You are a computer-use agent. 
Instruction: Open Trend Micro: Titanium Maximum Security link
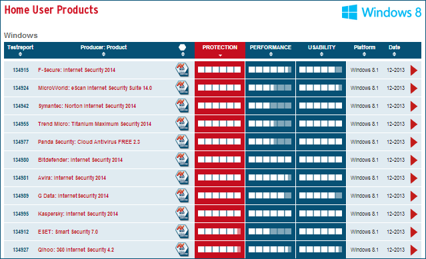click(95, 124)
